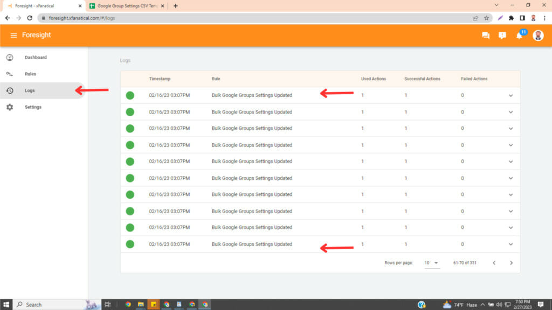Go to the next page of logs
Screen dimensions: 552x310
click(x=511, y=262)
